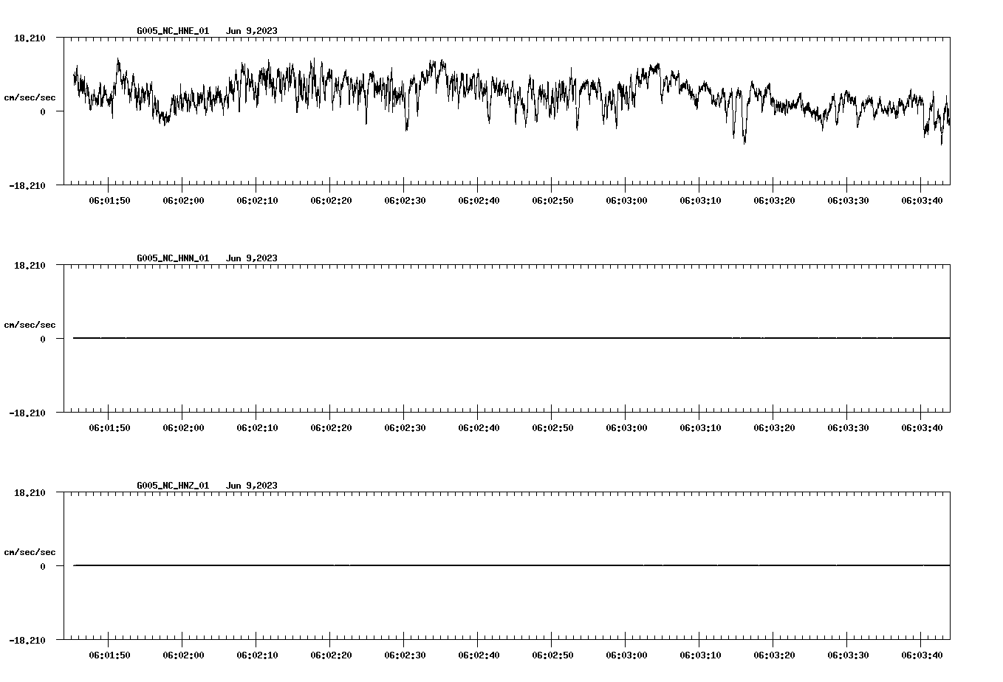Click the cm/sec/sec unit label of the HNZ plot

click(x=30, y=552)
